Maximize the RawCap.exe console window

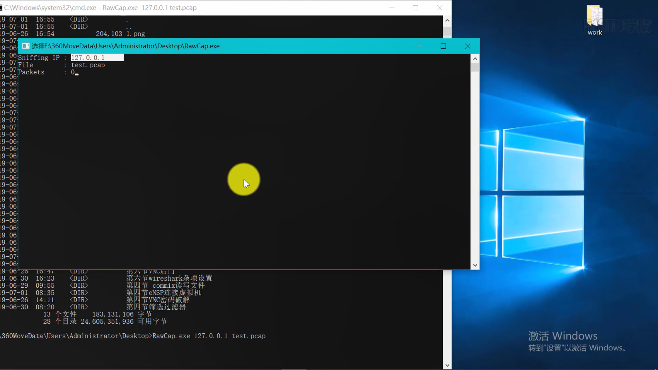[x=443, y=46]
